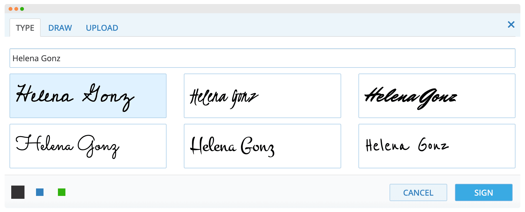Click the green window dot
The image size is (525, 212).
point(22,9)
